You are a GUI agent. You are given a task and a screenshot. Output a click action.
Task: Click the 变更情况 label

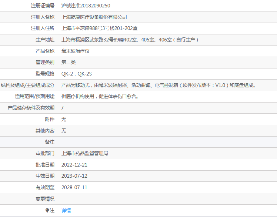tap(45, 199)
